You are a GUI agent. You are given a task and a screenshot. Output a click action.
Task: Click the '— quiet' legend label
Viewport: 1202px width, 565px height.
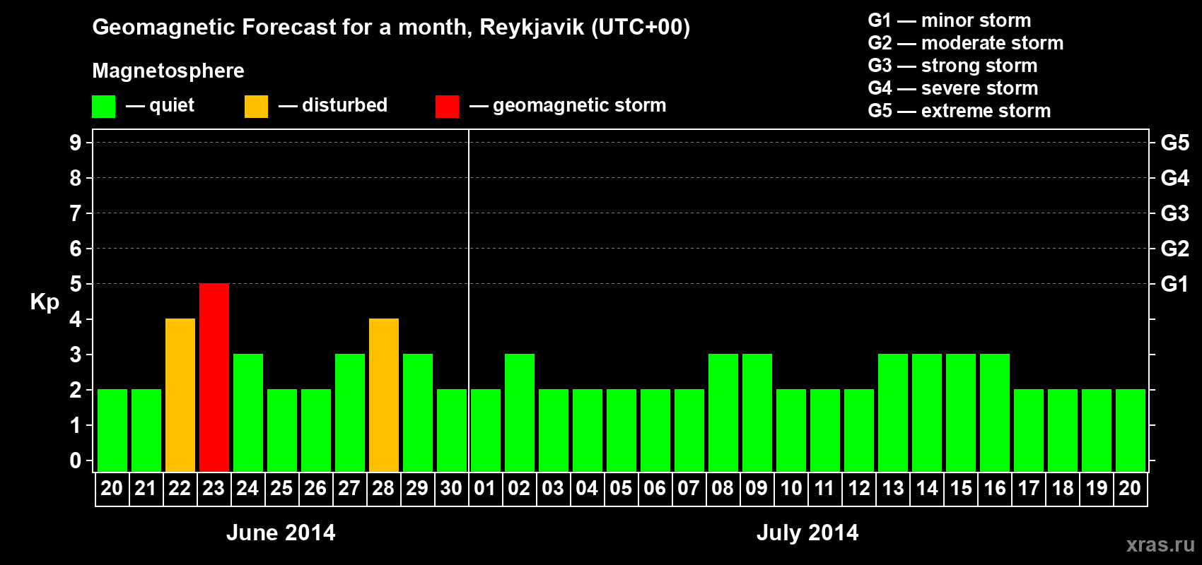[x=160, y=106]
